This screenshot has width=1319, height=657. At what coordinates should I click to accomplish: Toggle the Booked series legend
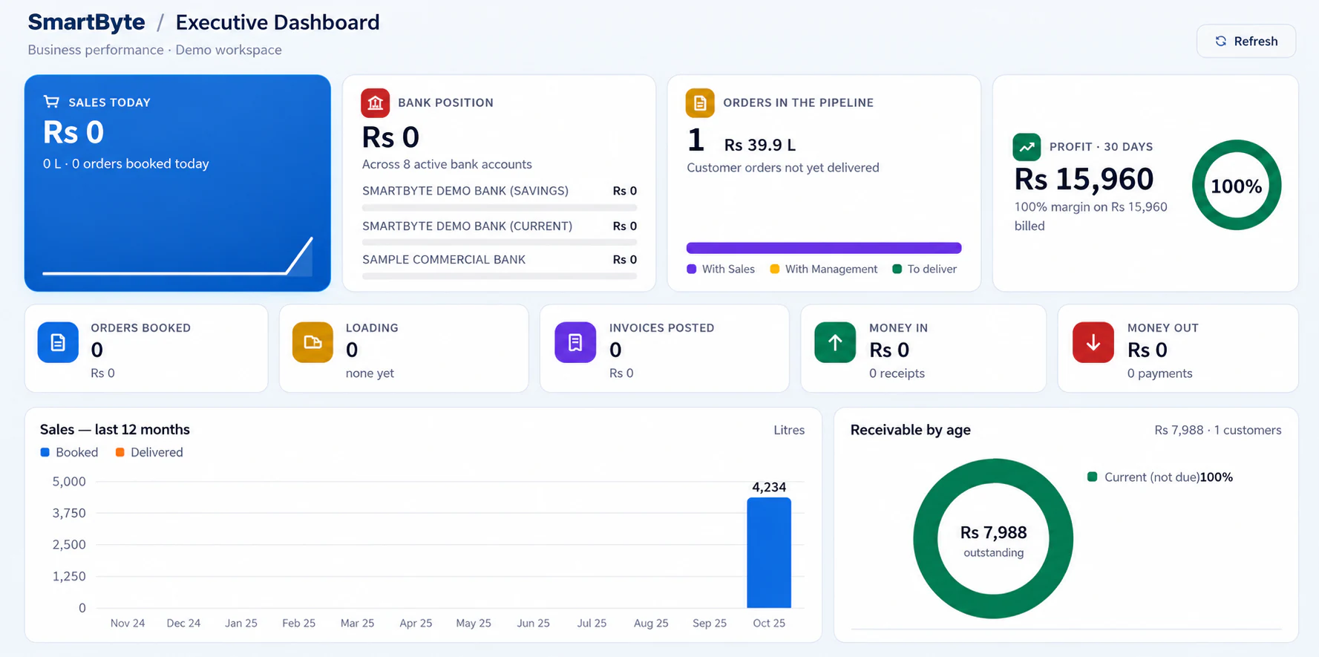click(69, 452)
